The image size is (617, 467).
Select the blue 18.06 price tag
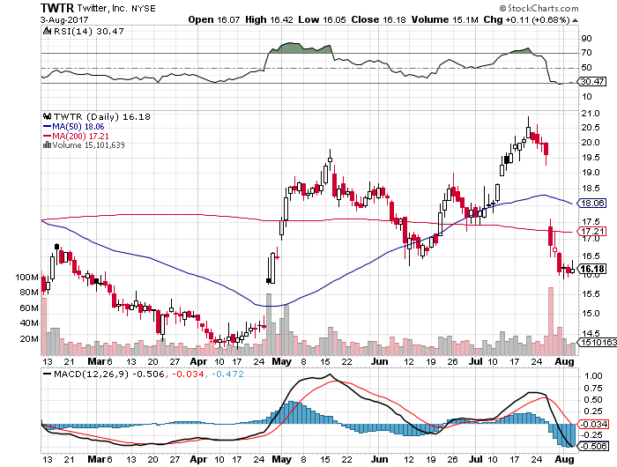[x=590, y=203]
